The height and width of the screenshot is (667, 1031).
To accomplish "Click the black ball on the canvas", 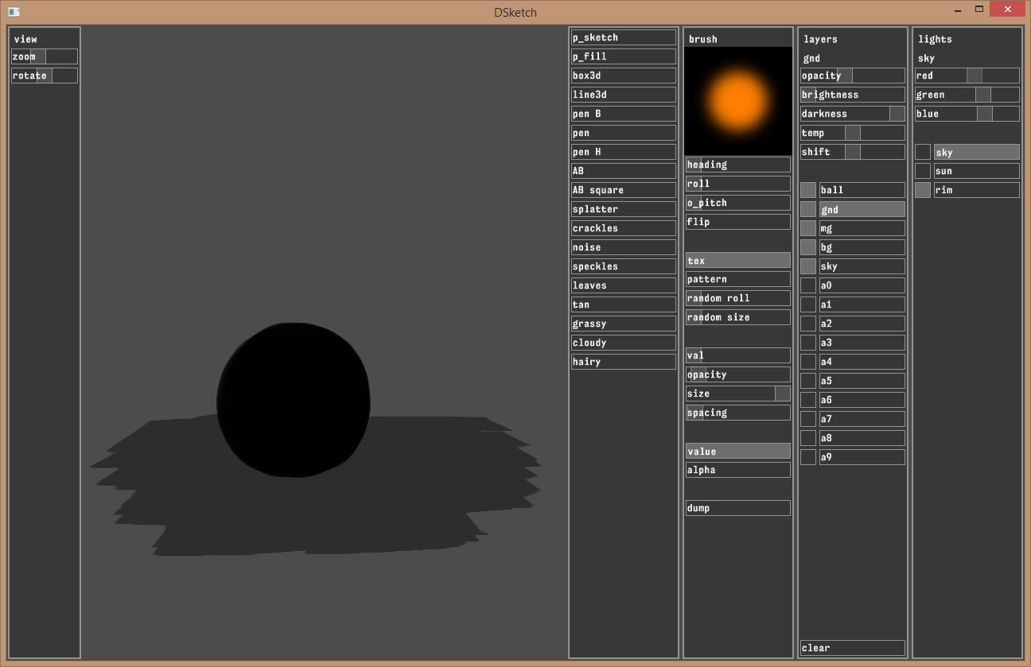I will 293,400.
